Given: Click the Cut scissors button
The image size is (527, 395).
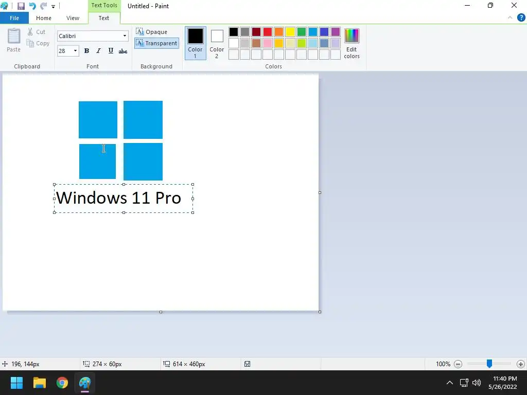Looking at the screenshot, I should [37, 32].
